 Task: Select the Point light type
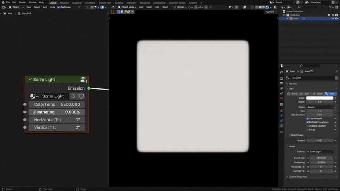(x=292, y=94)
